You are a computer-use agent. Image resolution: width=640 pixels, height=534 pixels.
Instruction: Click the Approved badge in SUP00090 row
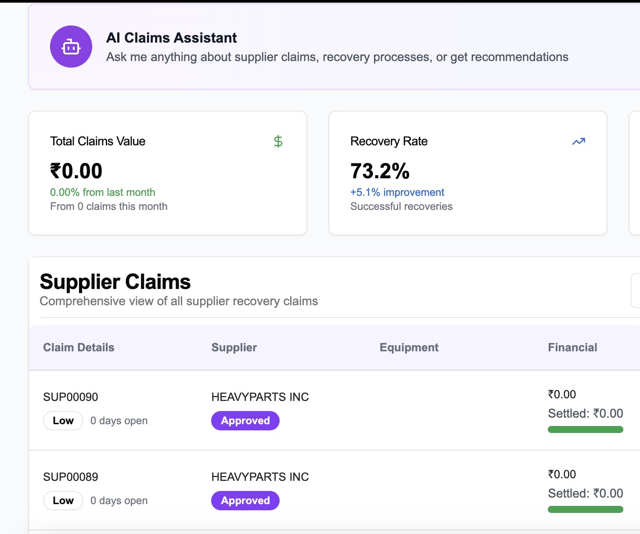pyautogui.click(x=245, y=421)
